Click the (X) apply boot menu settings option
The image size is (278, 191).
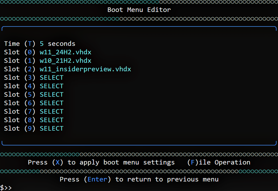(101, 162)
